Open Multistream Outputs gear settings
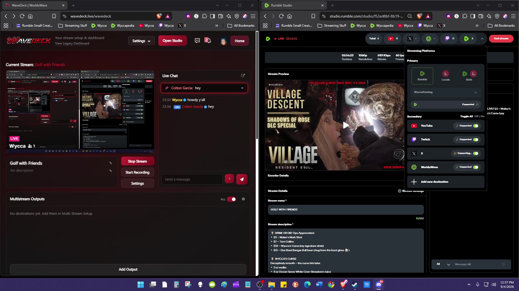 (x=243, y=199)
